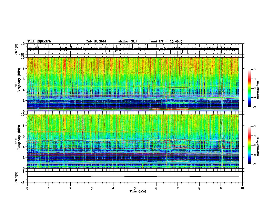The height and width of the screenshot is (211, 273).
Task: Click the ch.3(V) axis label
Action: 16,177
